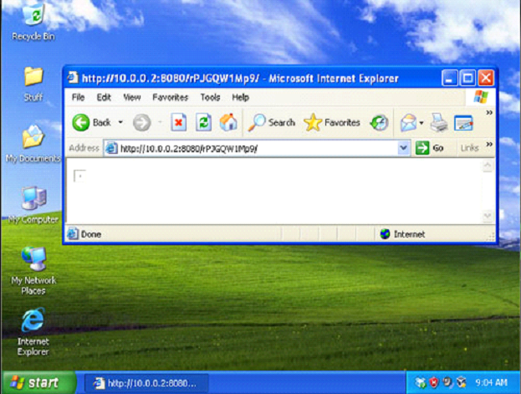The width and height of the screenshot is (521, 394).
Task: Expand the toolbar overflow chevron
Action: [489, 112]
